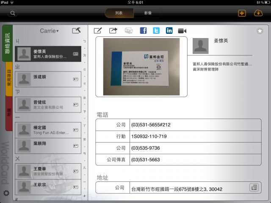The width and height of the screenshot is (271, 203).
Task: Open the search magnifier icon
Action: (x=13, y=13)
